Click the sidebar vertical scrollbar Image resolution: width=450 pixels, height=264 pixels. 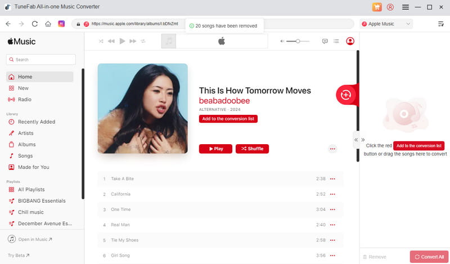[x=83, y=134]
